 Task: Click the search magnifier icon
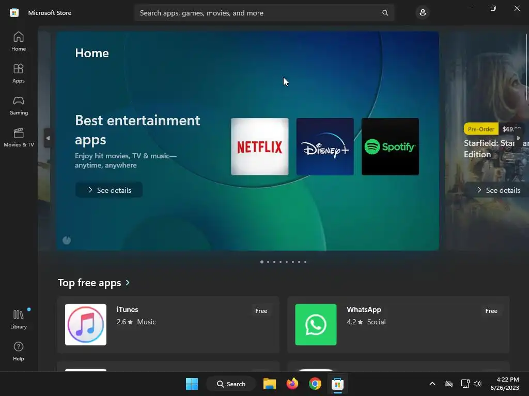point(385,13)
